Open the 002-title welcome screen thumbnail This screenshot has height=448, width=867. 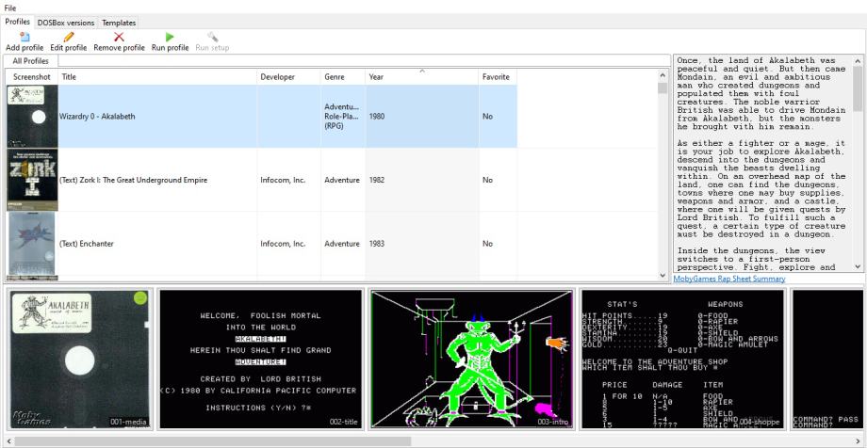260,360
